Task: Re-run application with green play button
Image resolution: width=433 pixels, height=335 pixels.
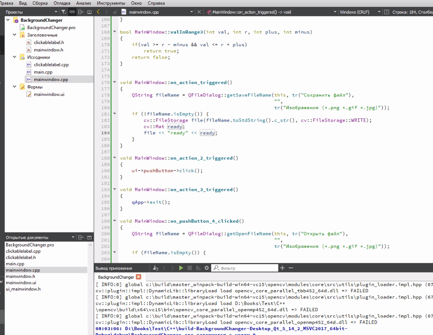Action: 181,268
